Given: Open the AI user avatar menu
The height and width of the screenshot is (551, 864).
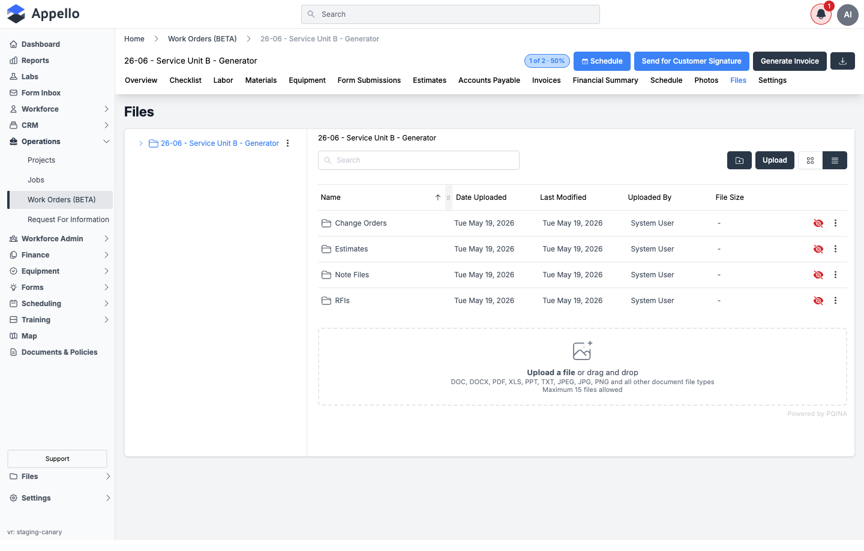Looking at the screenshot, I should coord(848,14).
